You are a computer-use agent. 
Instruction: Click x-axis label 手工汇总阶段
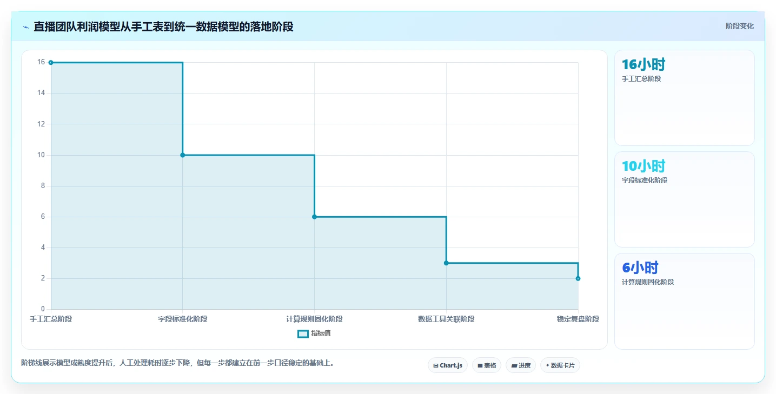(x=51, y=319)
